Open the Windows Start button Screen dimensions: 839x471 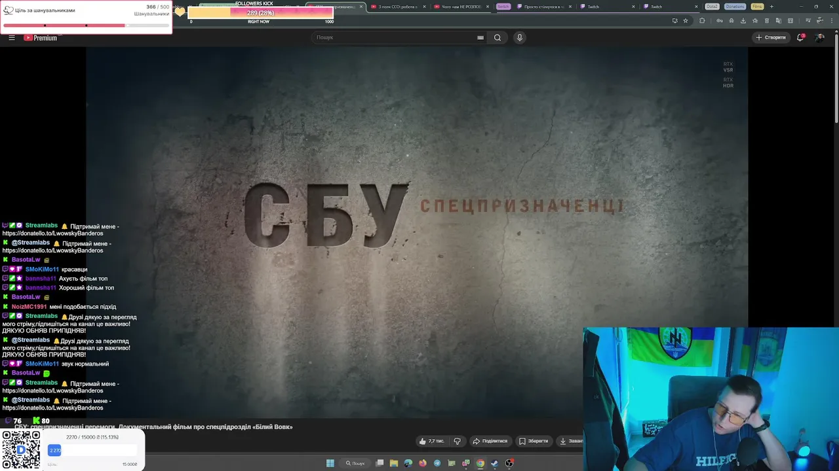(x=330, y=463)
